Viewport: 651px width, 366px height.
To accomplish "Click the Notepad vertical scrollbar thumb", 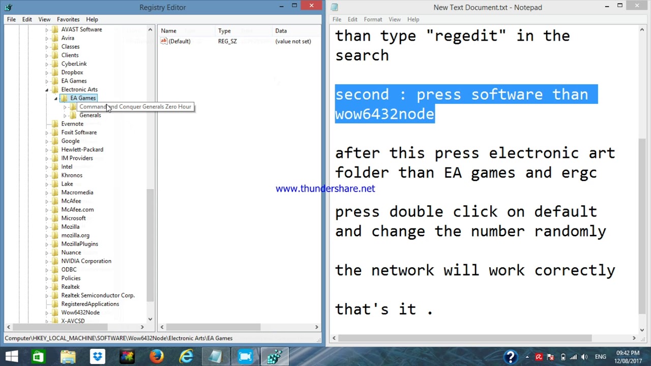I will [x=642, y=226].
